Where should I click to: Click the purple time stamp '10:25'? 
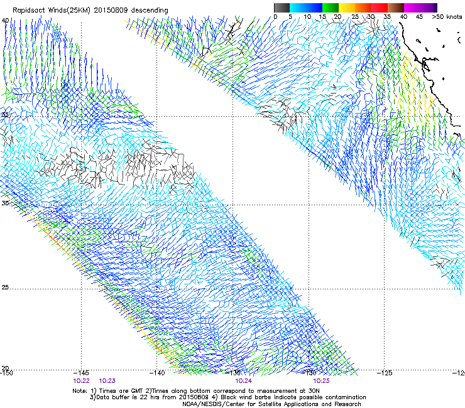pos(322,381)
